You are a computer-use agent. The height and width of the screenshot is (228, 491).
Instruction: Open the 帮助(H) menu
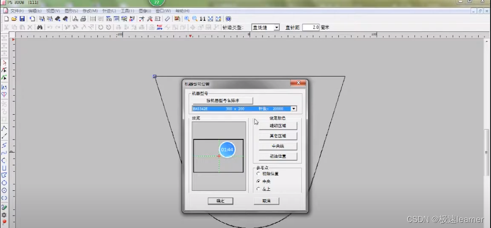tap(182, 11)
